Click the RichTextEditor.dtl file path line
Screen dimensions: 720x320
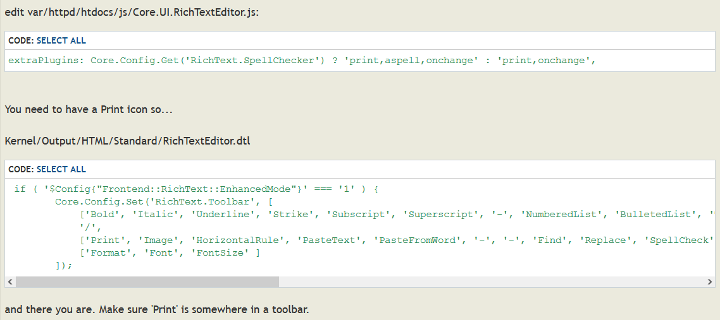click(127, 141)
